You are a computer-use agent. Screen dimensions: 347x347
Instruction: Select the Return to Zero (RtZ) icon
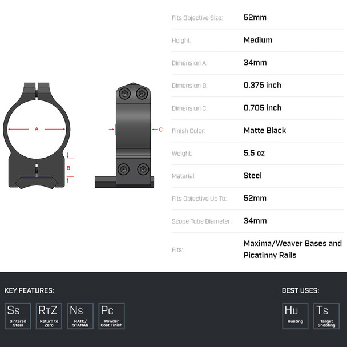(x=49, y=316)
